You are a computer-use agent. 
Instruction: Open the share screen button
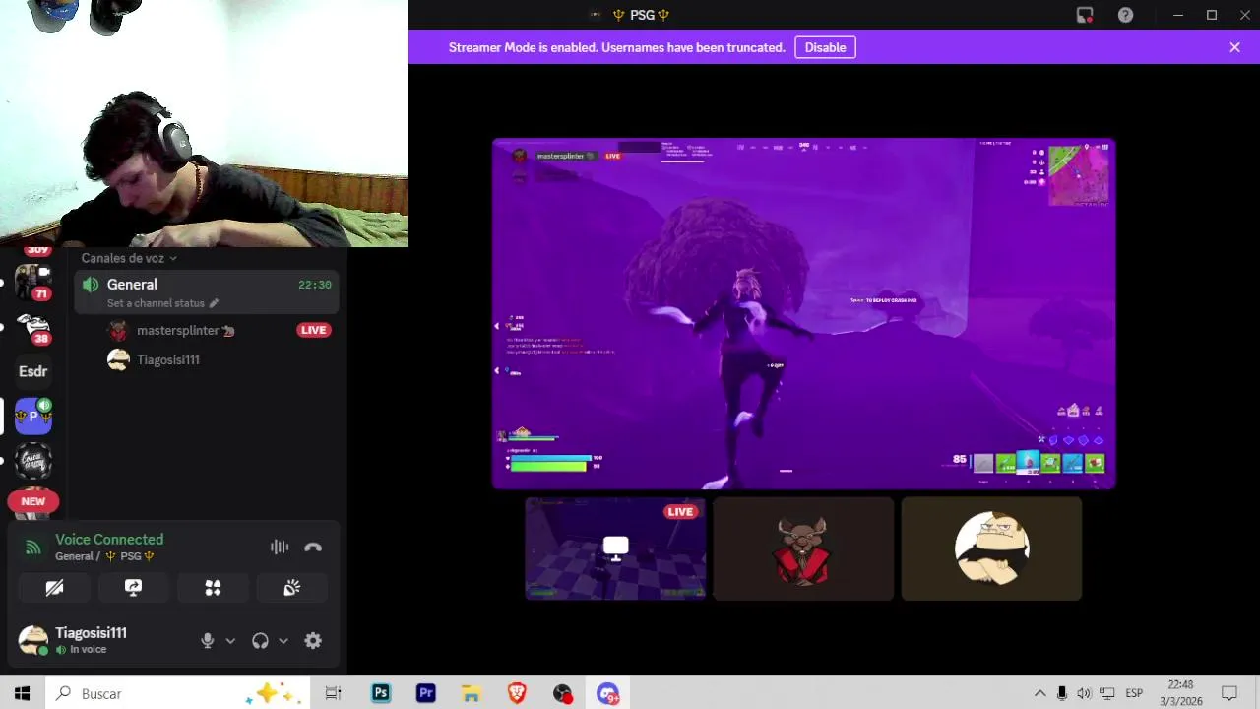click(133, 588)
